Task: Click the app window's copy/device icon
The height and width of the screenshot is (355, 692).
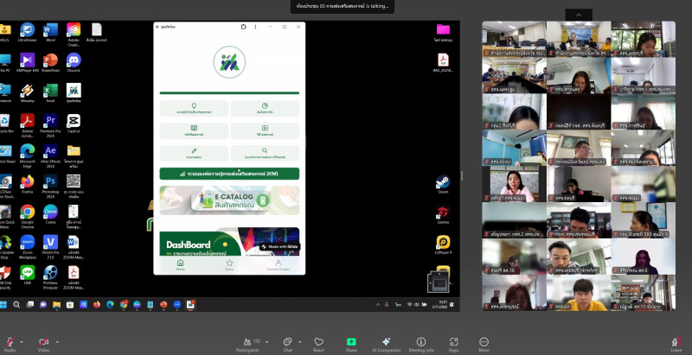Action: click(243, 27)
